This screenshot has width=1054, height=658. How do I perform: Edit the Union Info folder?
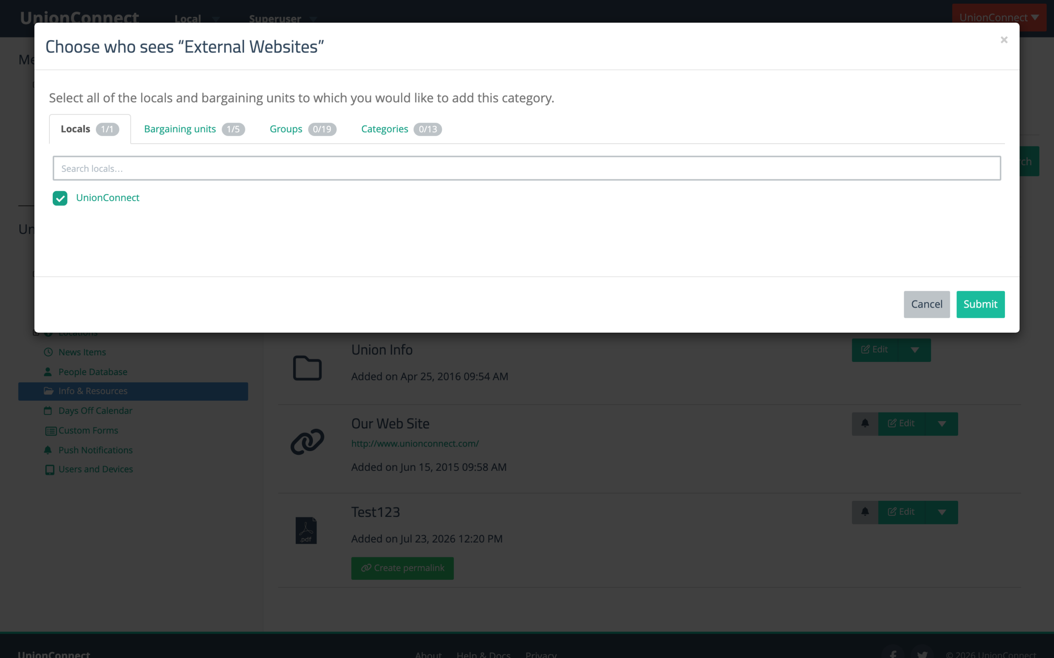click(x=874, y=350)
